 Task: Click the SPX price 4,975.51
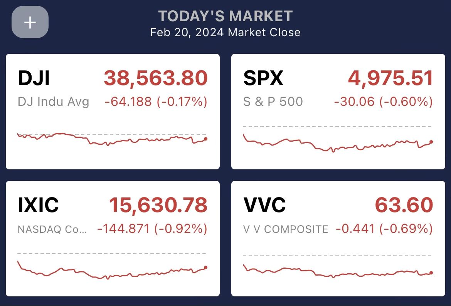[390, 78]
